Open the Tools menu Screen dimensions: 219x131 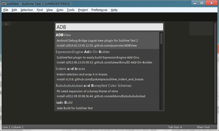pos(71,10)
